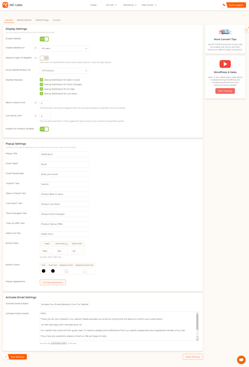Play the WordPress & Sales video icon
The image size is (249, 367).
pyautogui.click(x=225, y=64)
